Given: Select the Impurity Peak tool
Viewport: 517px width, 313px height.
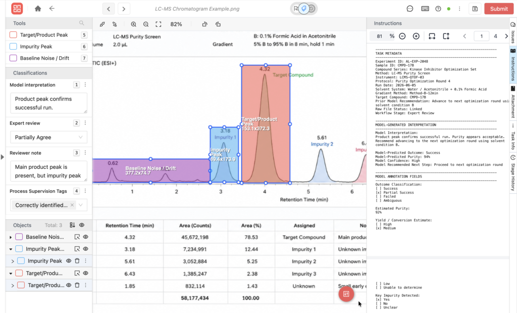Looking at the screenshot, I should click(x=48, y=47).
